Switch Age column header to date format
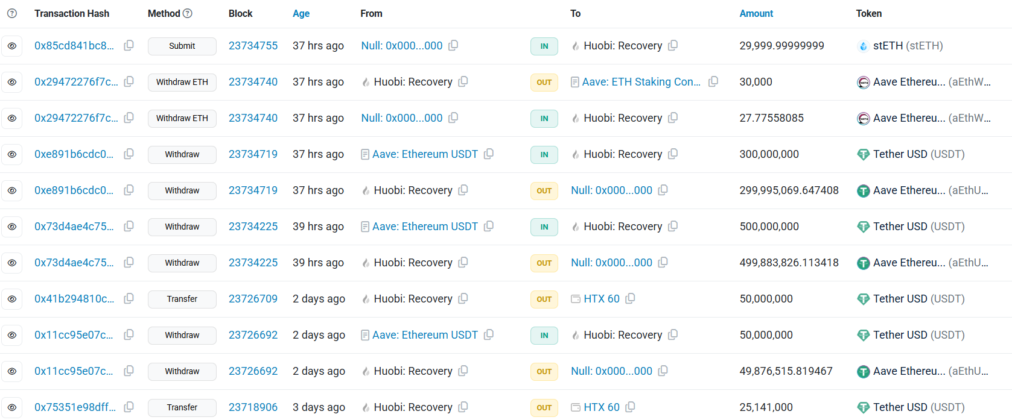Image resolution: width=1012 pixels, height=420 pixels. (x=301, y=13)
